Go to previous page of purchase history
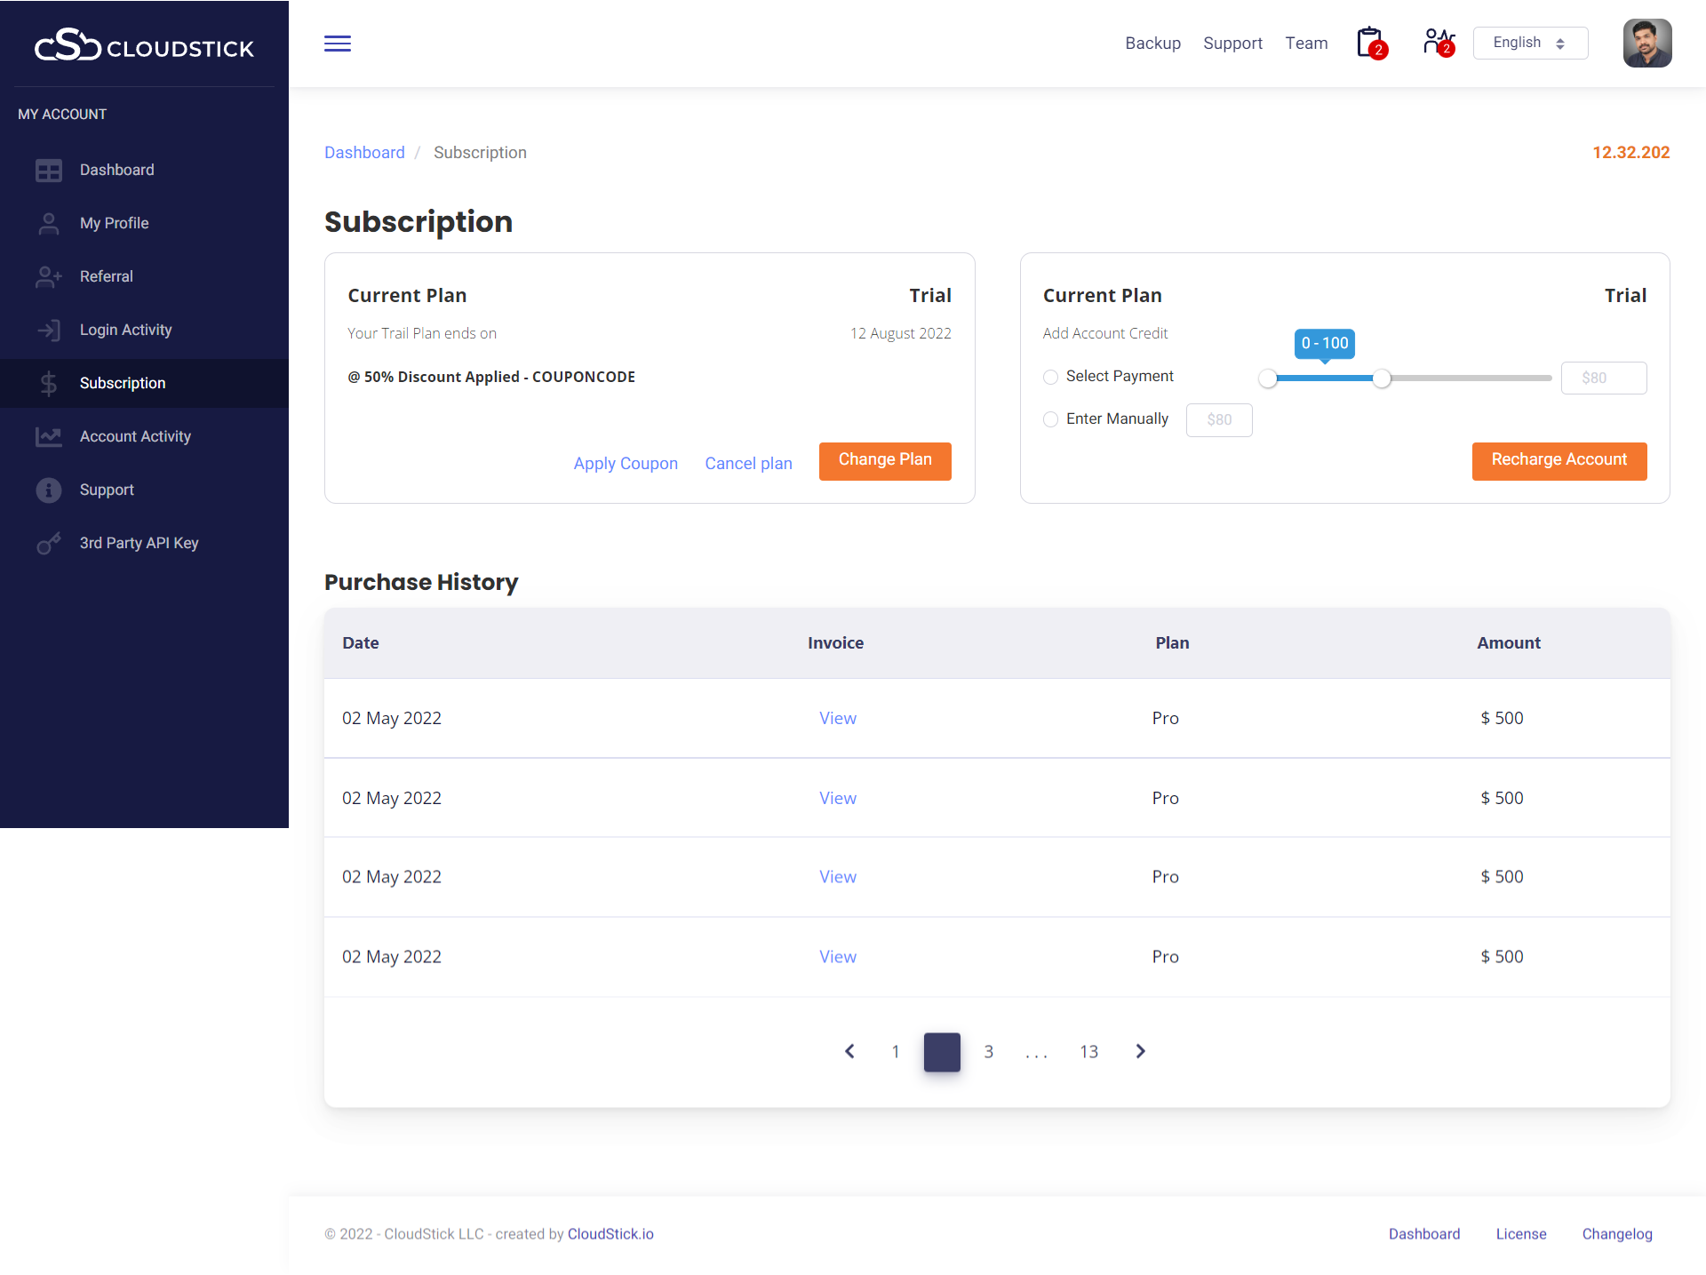The height and width of the screenshot is (1275, 1706). (x=849, y=1051)
